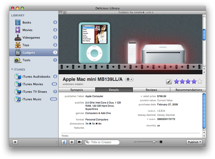Click the details pane scroll up arrow

coord(204,132)
